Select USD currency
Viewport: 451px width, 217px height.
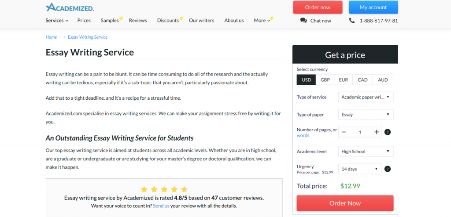pos(307,80)
